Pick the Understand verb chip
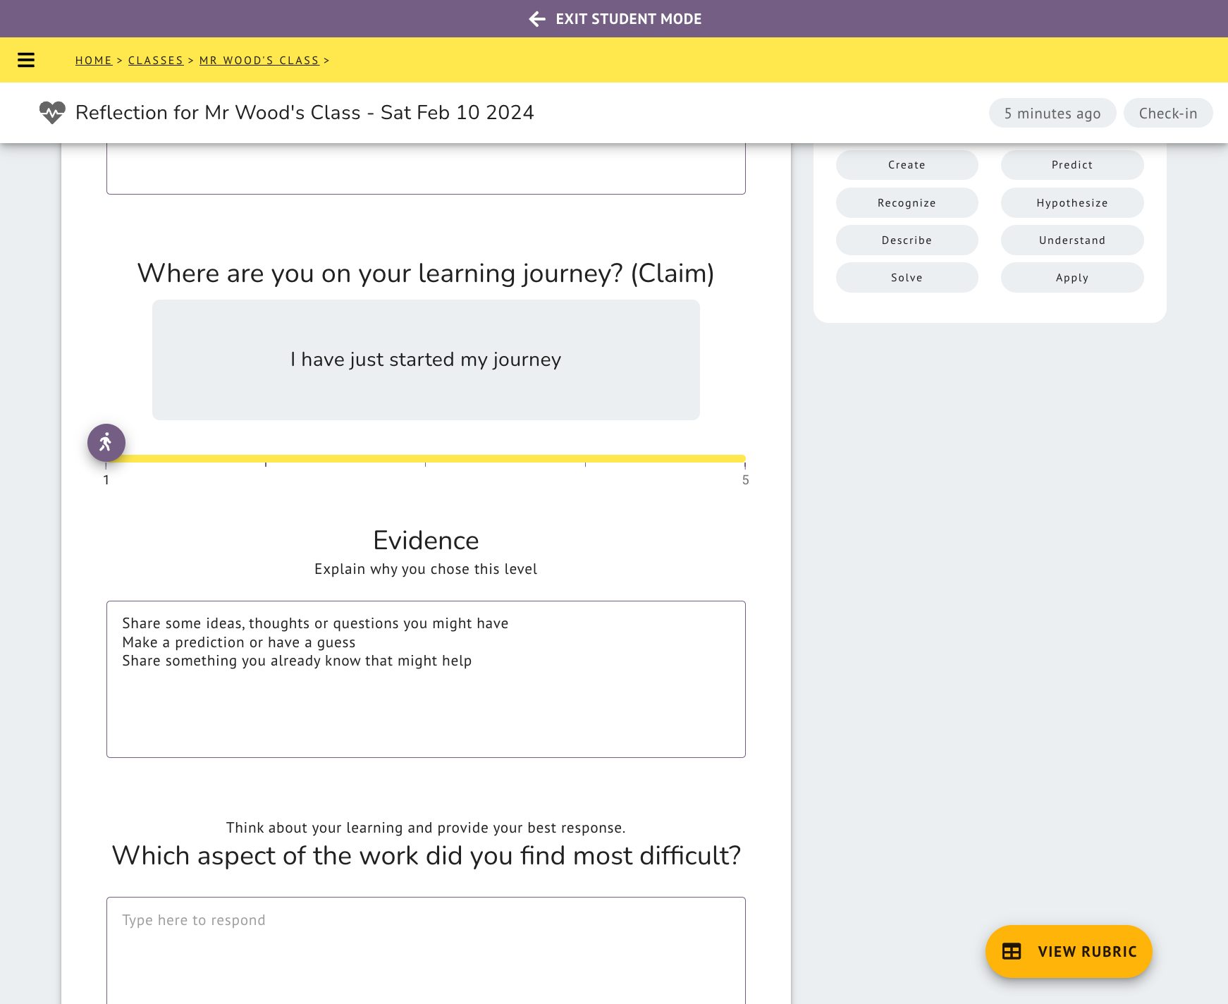 [x=1072, y=240]
